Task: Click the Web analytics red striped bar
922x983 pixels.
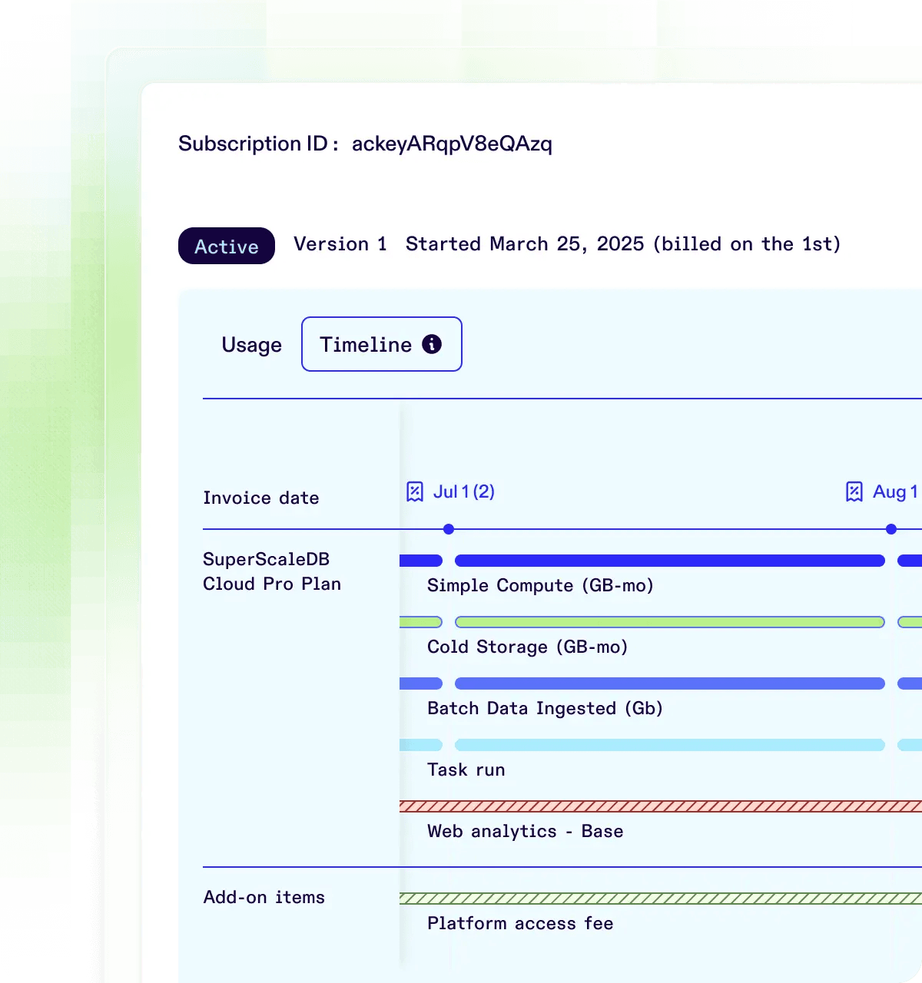Action: click(661, 806)
